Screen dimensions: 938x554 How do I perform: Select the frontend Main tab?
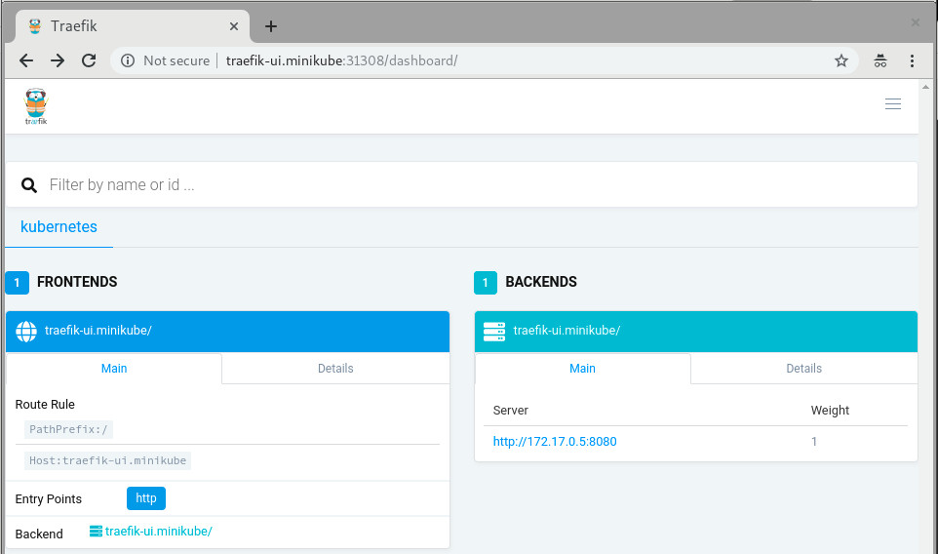point(114,369)
